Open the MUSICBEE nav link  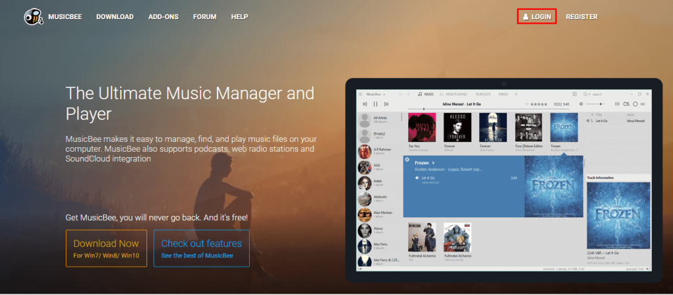(x=65, y=16)
